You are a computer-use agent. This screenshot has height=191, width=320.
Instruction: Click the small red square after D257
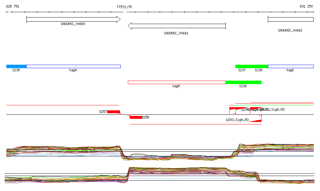(120, 114)
